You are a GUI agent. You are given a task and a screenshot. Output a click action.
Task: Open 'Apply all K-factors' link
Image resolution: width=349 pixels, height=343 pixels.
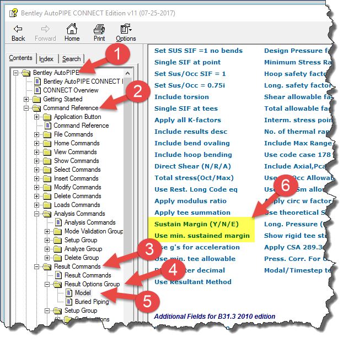tap(188, 120)
